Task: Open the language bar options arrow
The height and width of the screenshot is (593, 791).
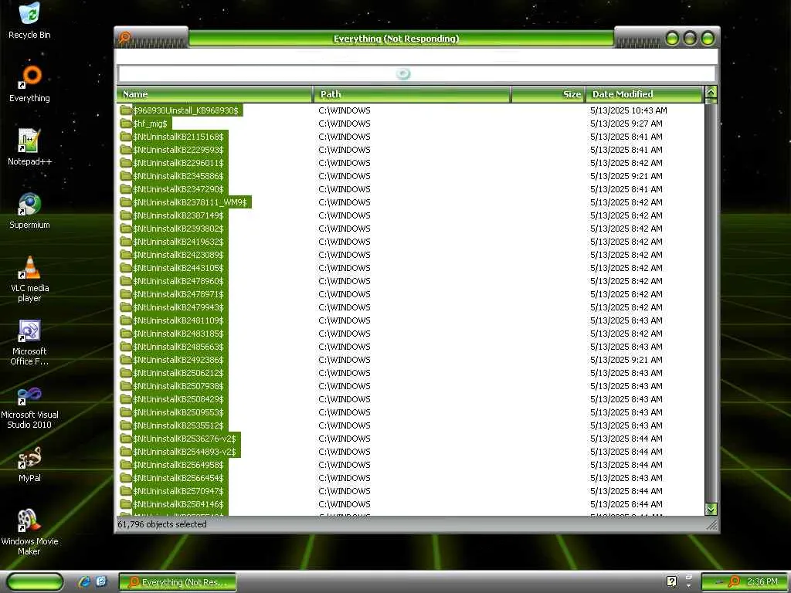Action: (x=688, y=586)
